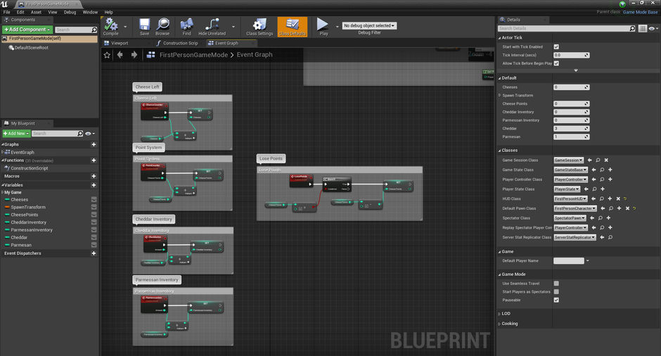The image size is (661, 356).
Task: Click Default Player Name field
Action: 569,261
